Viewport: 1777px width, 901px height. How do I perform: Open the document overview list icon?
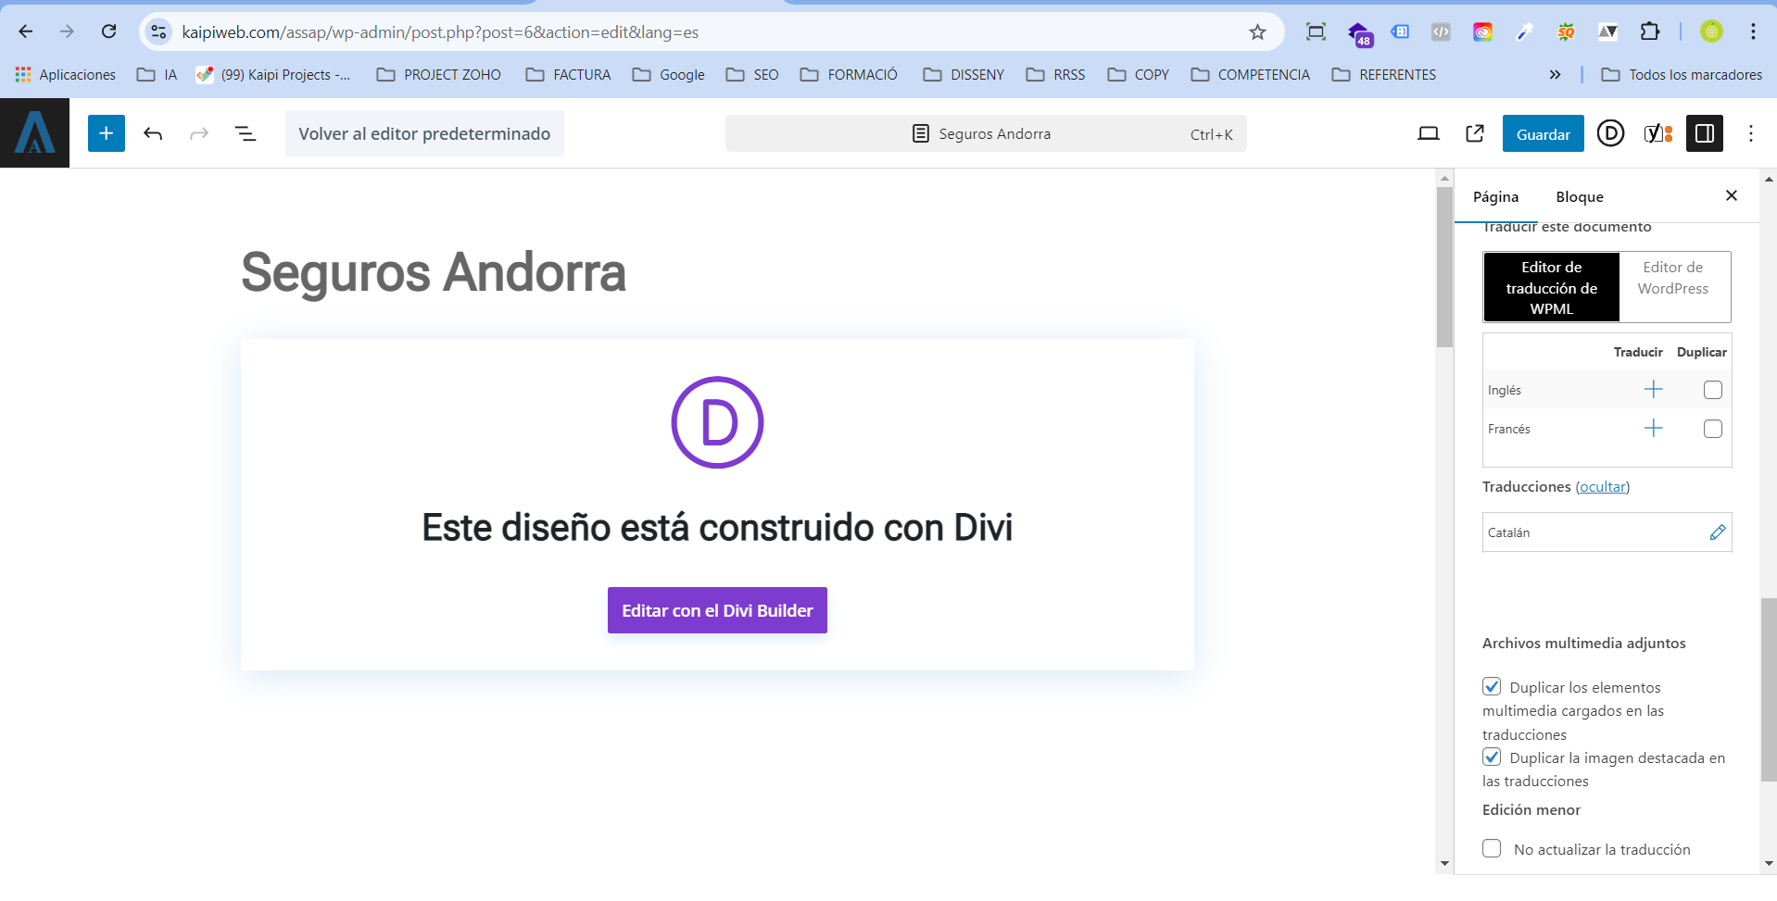246,133
